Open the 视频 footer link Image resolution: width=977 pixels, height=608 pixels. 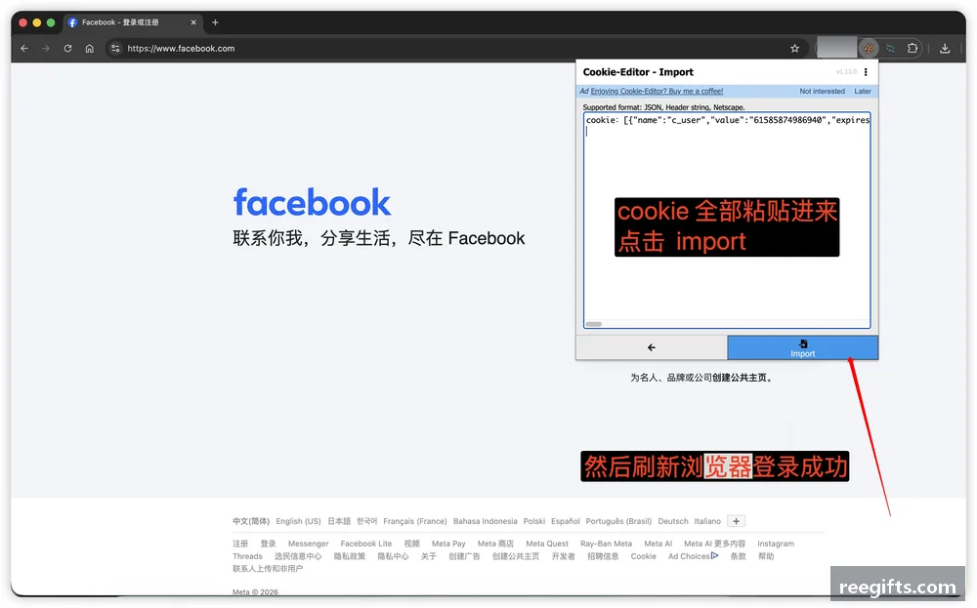[x=412, y=544]
